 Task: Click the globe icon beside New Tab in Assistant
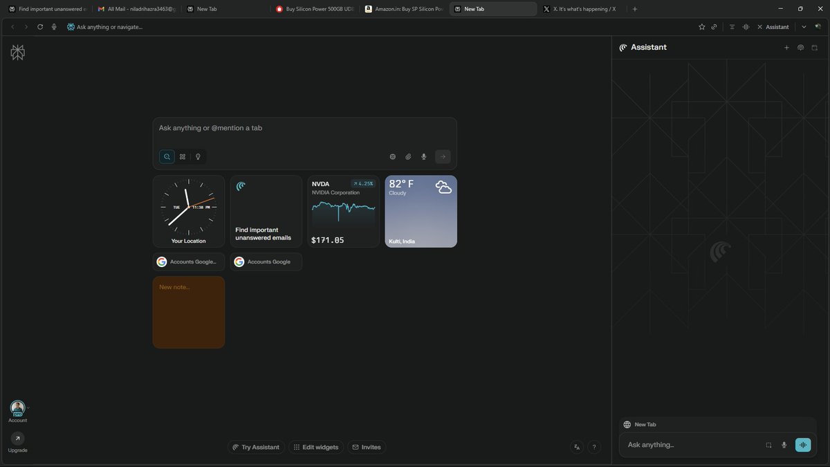[627, 425]
